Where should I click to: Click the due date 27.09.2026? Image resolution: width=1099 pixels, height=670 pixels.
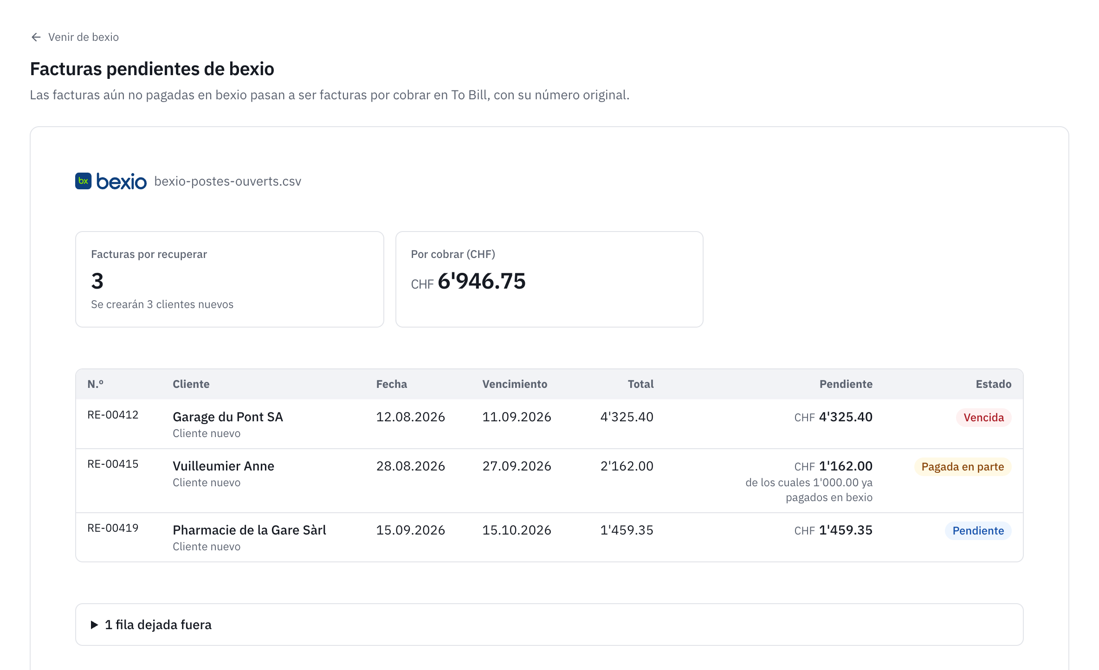[517, 466]
